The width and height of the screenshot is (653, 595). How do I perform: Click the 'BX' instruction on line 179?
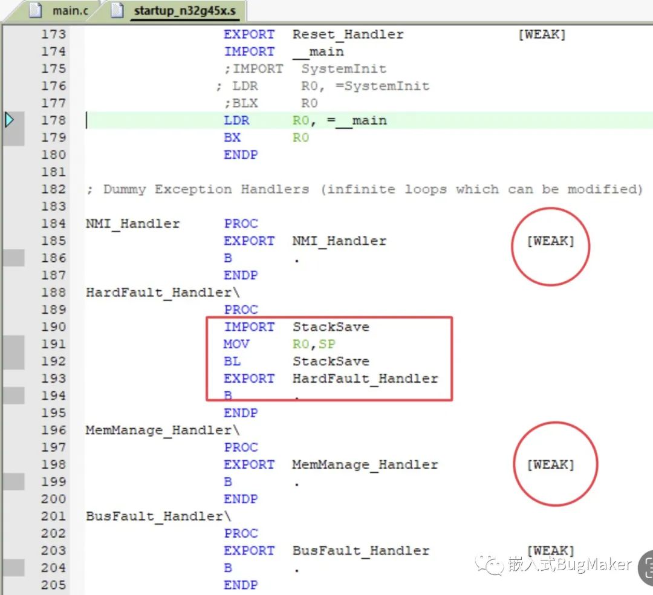tap(232, 138)
